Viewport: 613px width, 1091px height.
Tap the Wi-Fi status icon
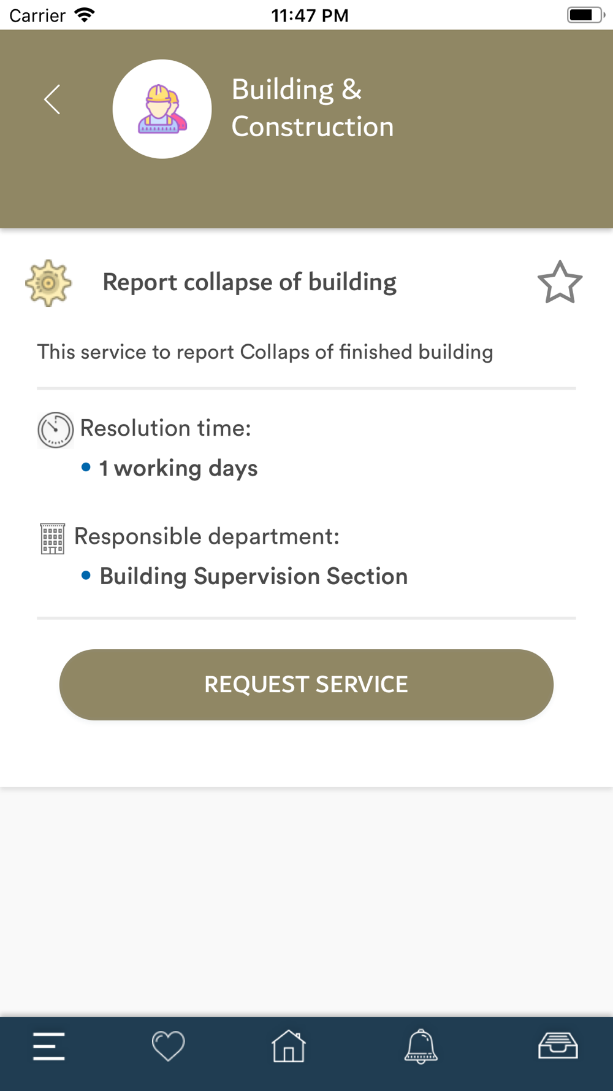[x=84, y=15]
